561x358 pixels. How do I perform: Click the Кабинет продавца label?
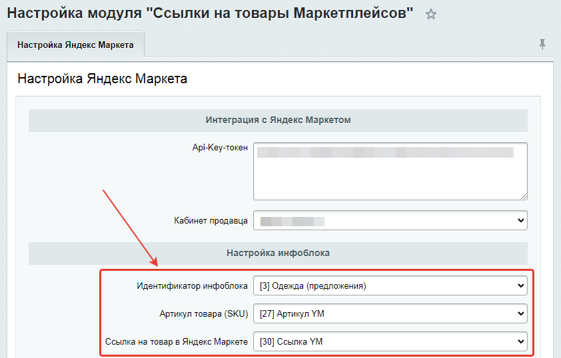(x=211, y=221)
